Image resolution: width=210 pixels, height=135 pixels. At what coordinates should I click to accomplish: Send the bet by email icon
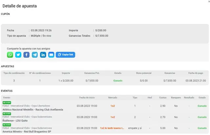click(51, 55)
